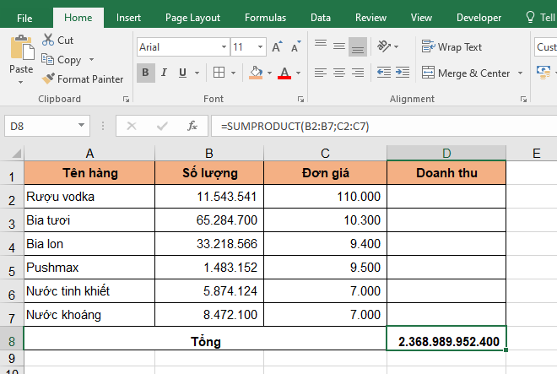The width and height of the screenshot is (557, 374).
Task: Click the Insert Function fx icon
Action: 192,126
